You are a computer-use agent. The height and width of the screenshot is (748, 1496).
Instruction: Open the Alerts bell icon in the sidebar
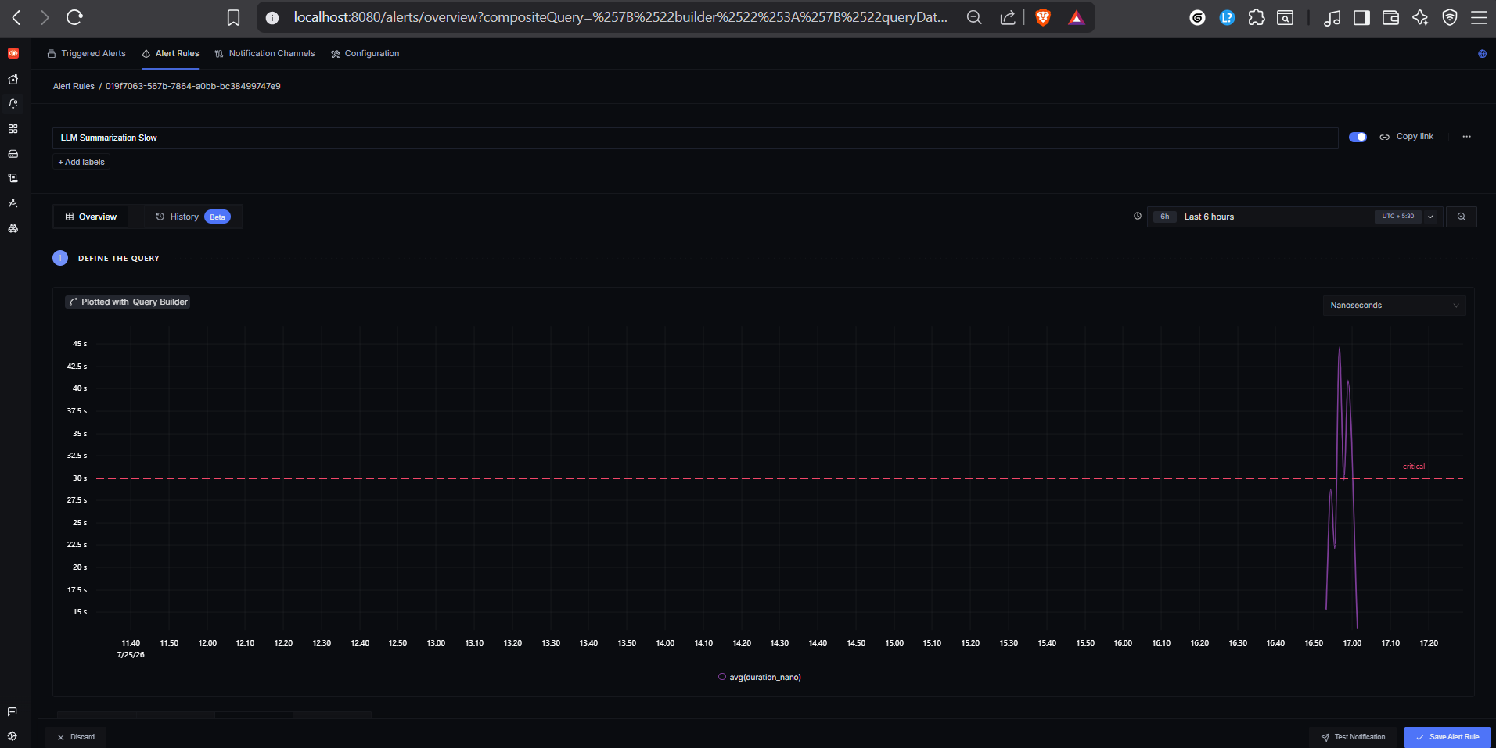13,104
